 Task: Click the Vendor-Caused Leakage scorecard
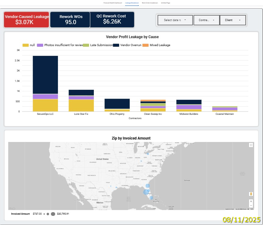[x=26, y=20]
